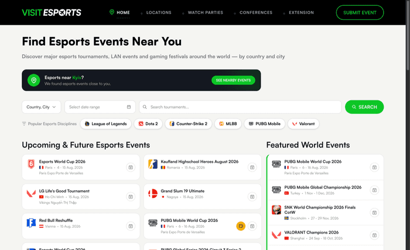Select the PUBG Mobile discipline chip
This screenshot has width=410, height=250.
click(264, 124)
